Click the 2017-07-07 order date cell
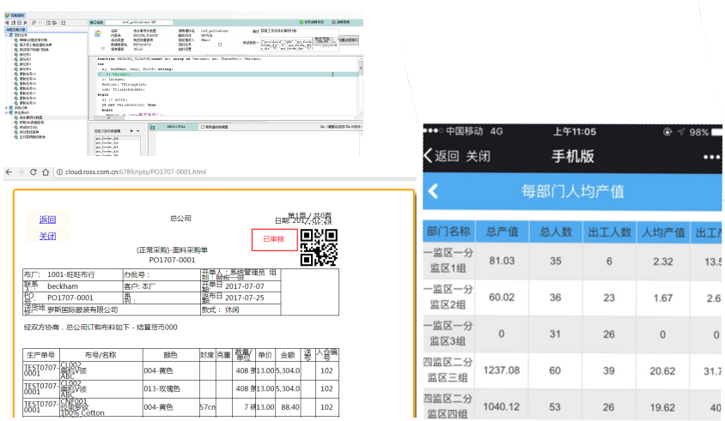The image size is (725, 421). tap(245, 286)
